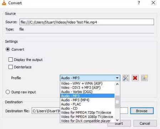This screenshot has width=160, height=129.
Task: Click the VLC cone icon in title bar
Action: [4, 3]
